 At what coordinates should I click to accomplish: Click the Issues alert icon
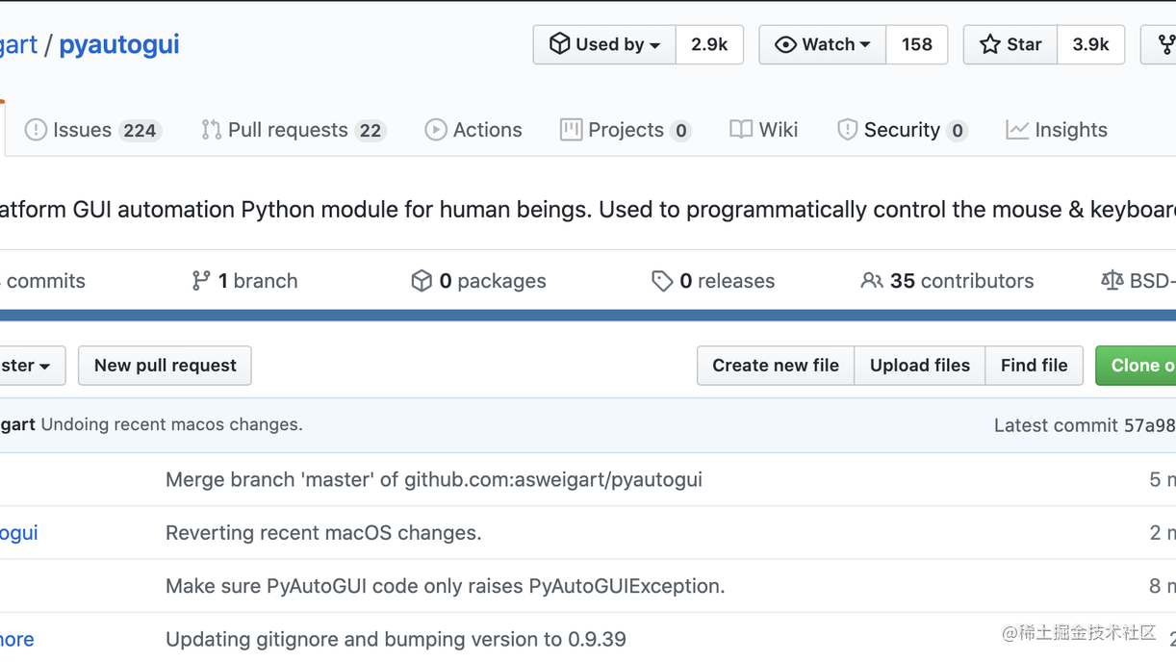[x=36, y=130]
